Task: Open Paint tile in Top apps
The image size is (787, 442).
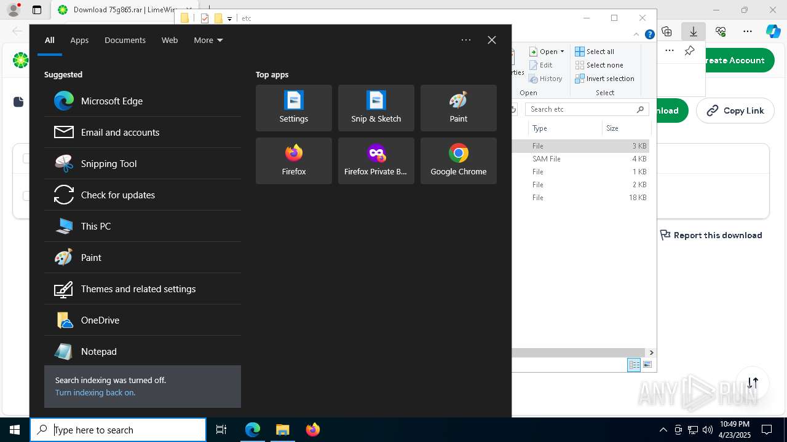Action: 459,108
